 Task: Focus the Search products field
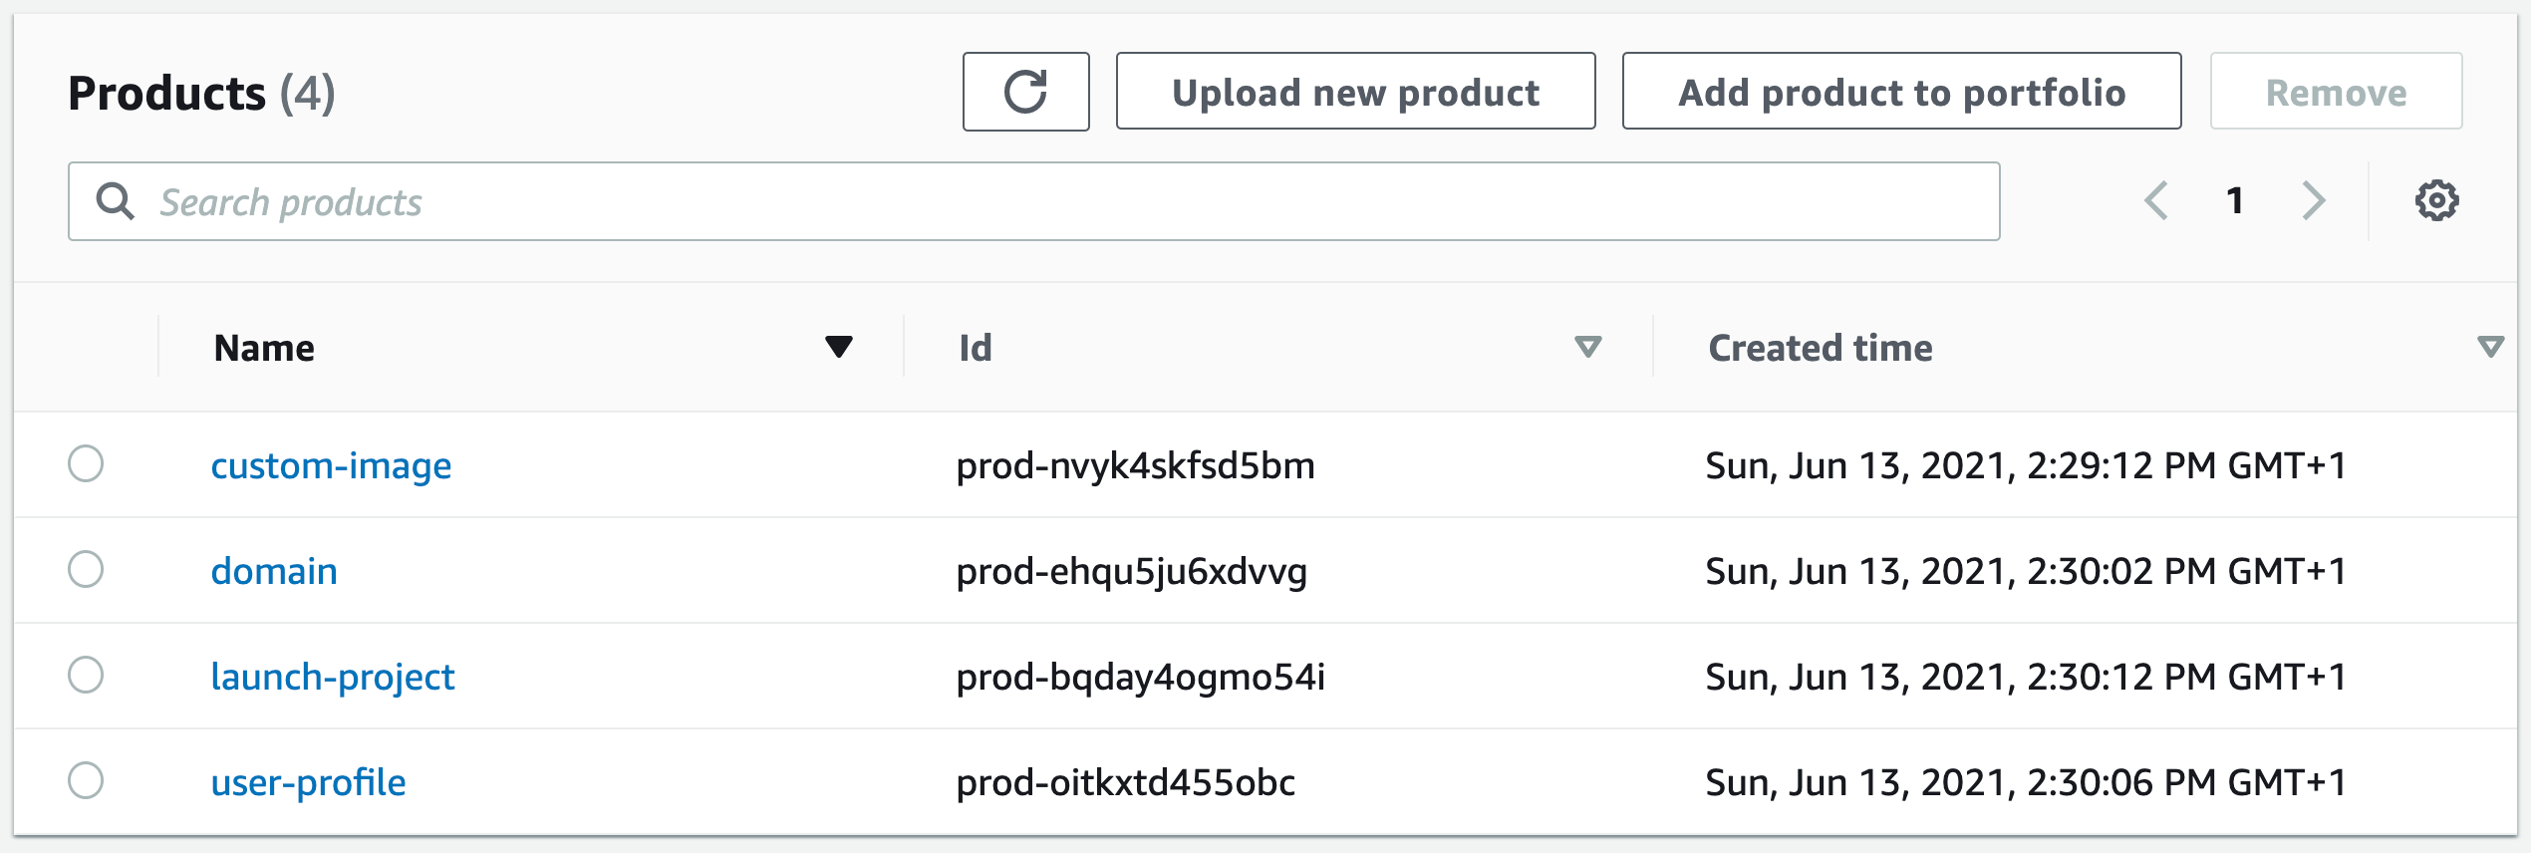pyautogui.click(x=1033, y=201)
